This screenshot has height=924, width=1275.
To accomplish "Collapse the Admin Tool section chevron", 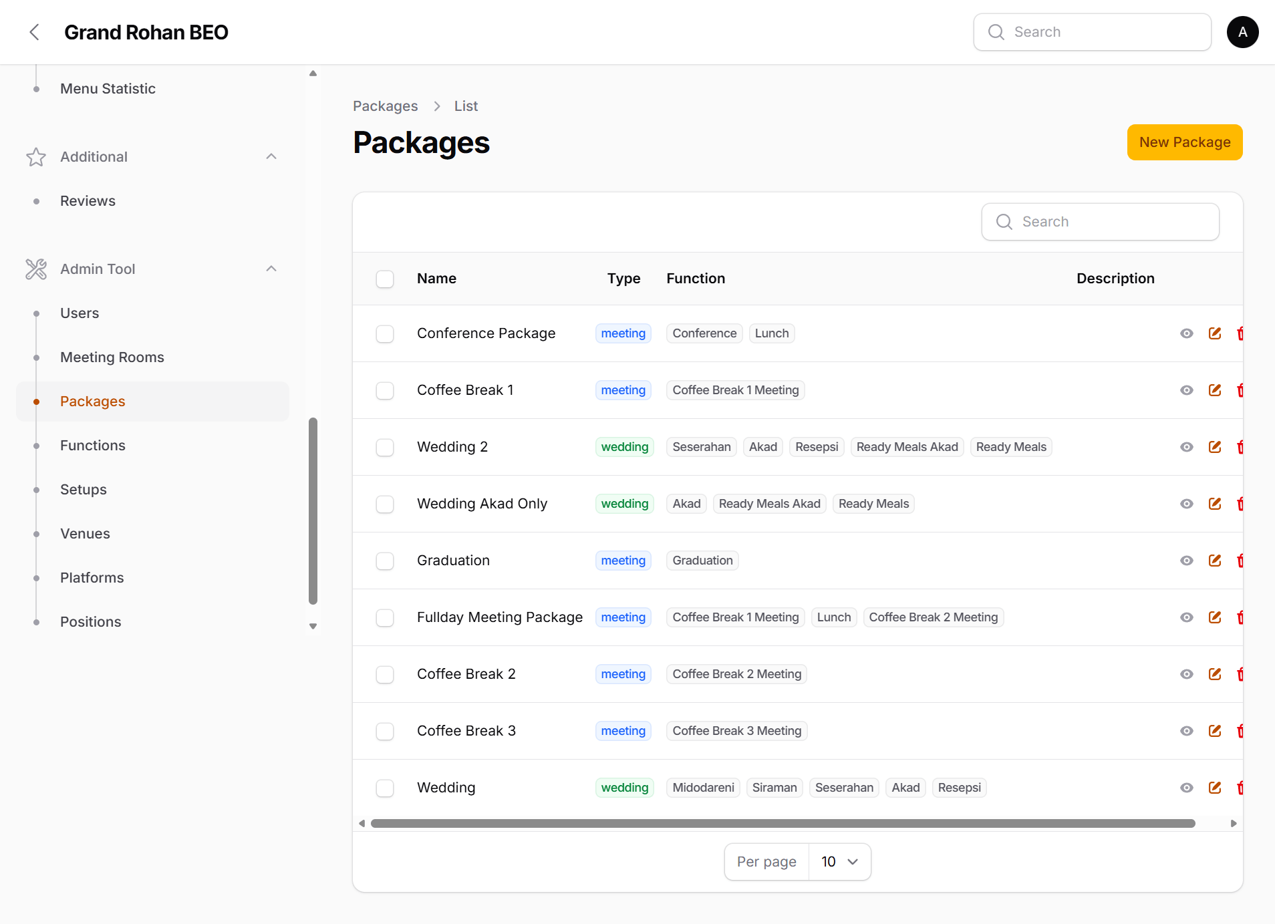I will 271,269.
